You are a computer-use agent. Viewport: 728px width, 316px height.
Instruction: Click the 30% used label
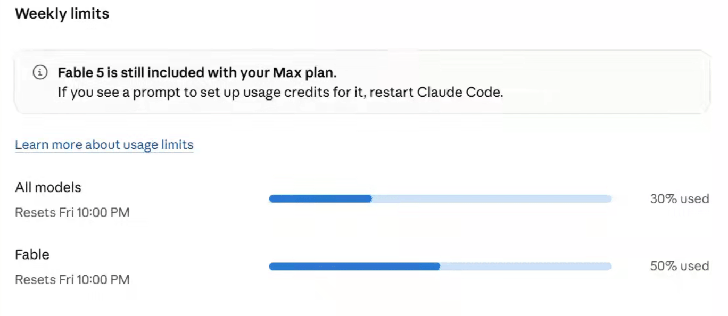(680, 199)
